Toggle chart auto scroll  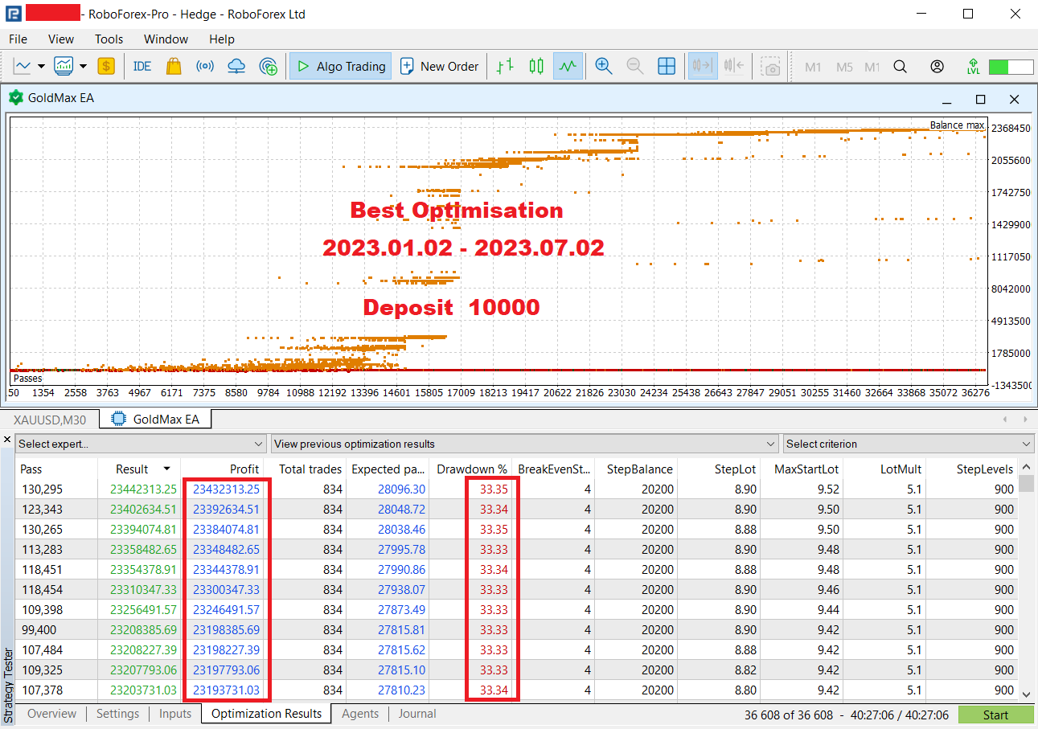pyautogui.click(x=703, y=66)
